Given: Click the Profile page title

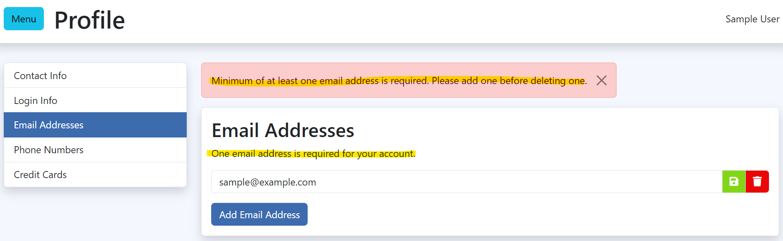Looking at the screenshot, I should pos(89,20).
